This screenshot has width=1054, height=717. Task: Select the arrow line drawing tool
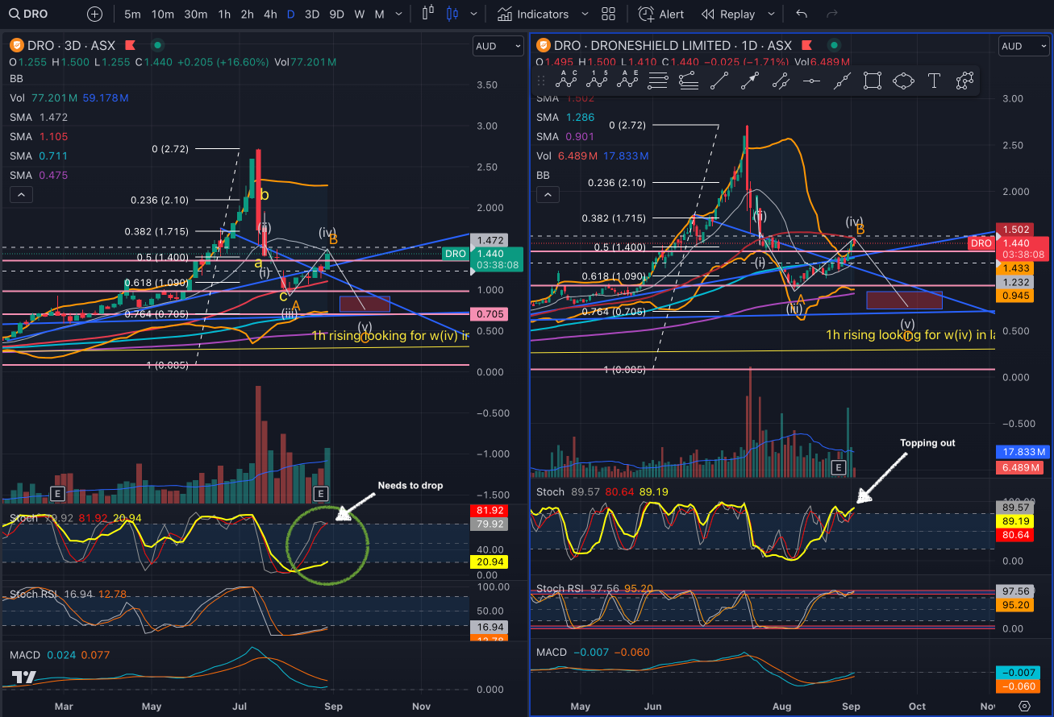click(x=750, y=80)
